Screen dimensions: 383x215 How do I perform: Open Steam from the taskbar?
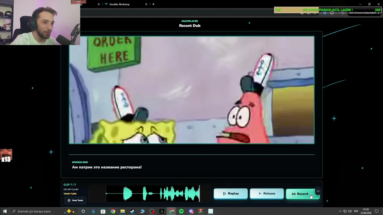tap(132, 211)
